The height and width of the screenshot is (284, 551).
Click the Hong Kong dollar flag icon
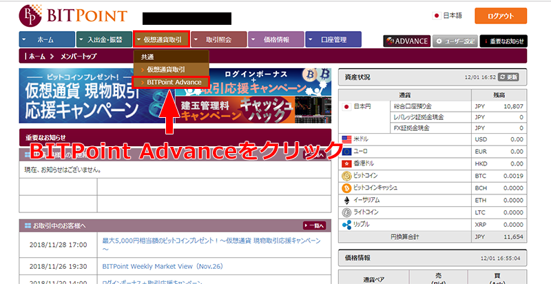pos(346,164)
